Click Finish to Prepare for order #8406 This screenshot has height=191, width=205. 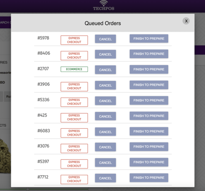(149, 54)
